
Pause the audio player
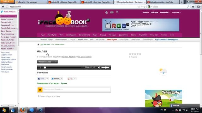41,67
